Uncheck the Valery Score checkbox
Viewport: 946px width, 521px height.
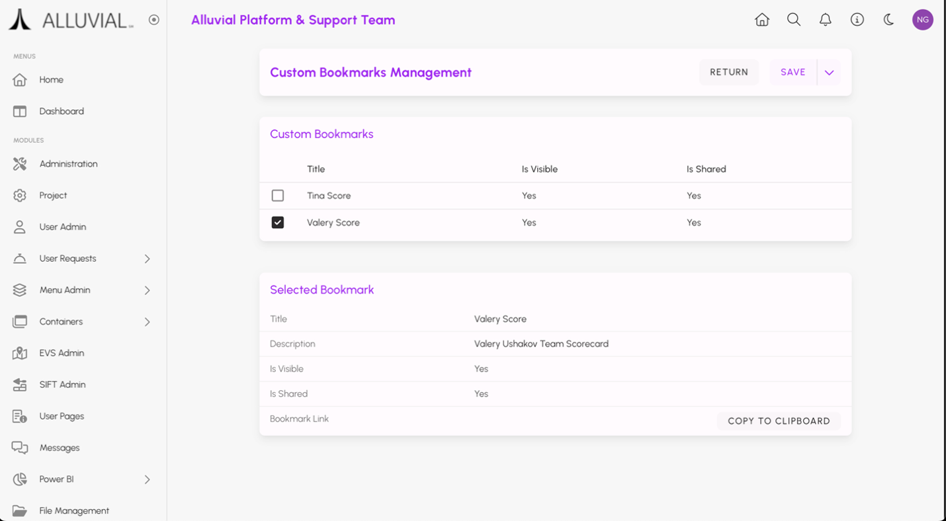point(278,223)
